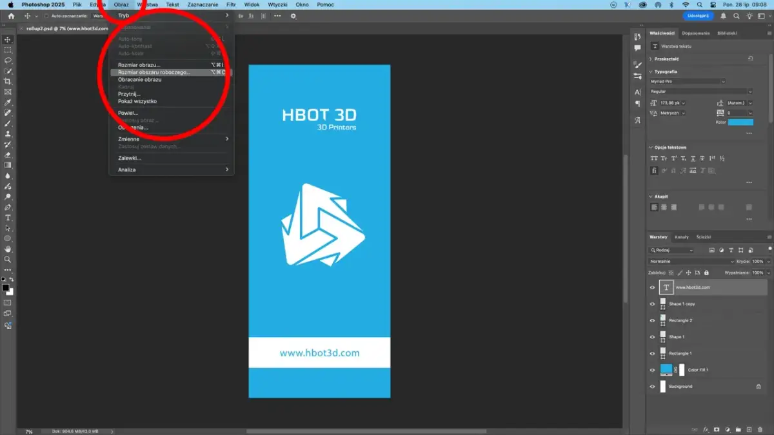Viewport: 774px width, 435px height.
Task: Hide the Color Fill 1 layer
Action: coord(651,370)
